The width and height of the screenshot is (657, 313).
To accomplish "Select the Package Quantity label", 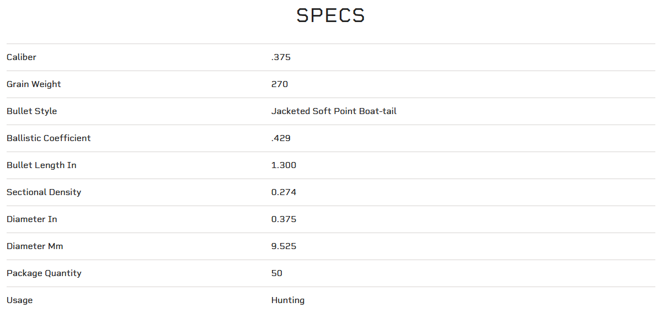I will (x=44, y=273).
